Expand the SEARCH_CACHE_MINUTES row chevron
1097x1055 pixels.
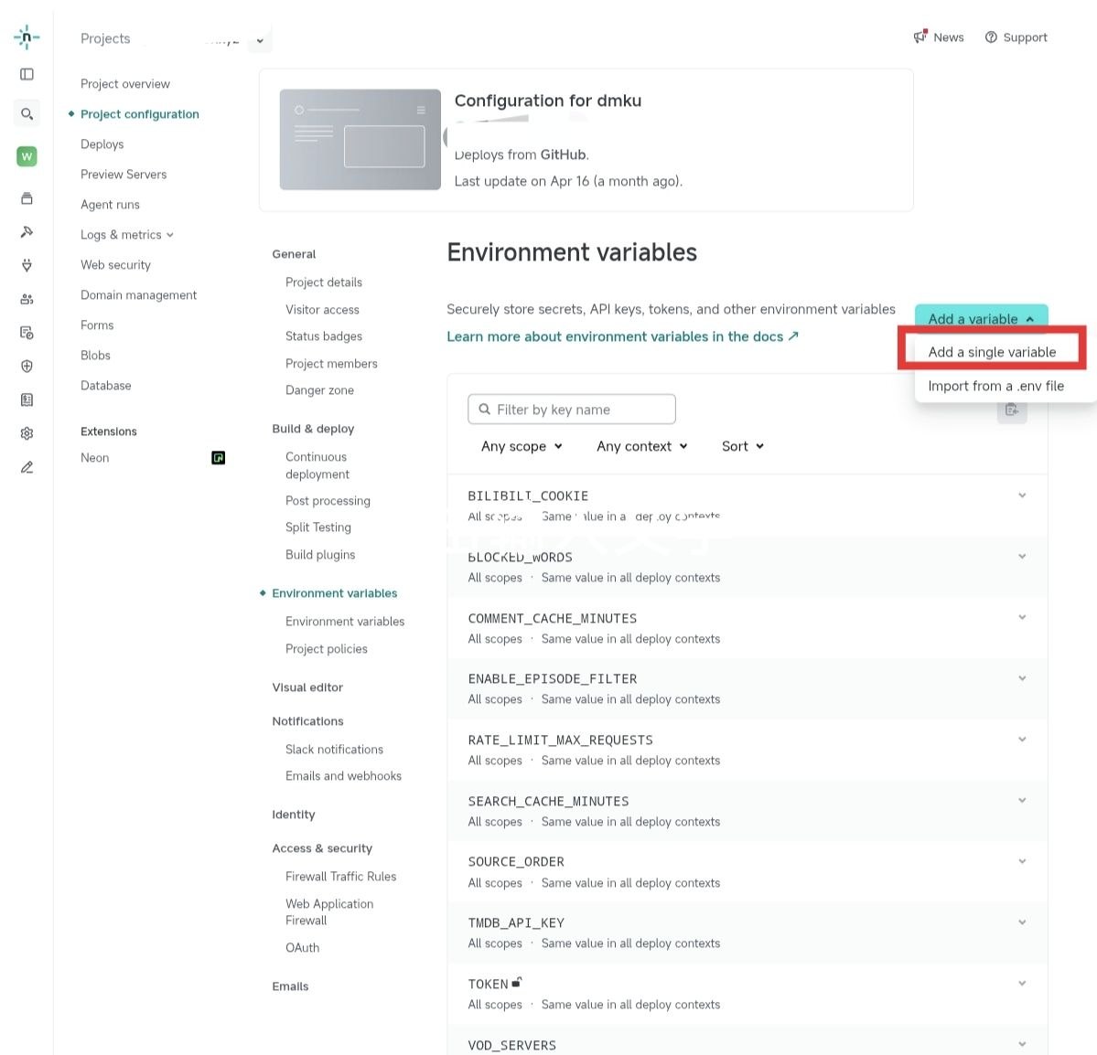[x=1022, y=800]
